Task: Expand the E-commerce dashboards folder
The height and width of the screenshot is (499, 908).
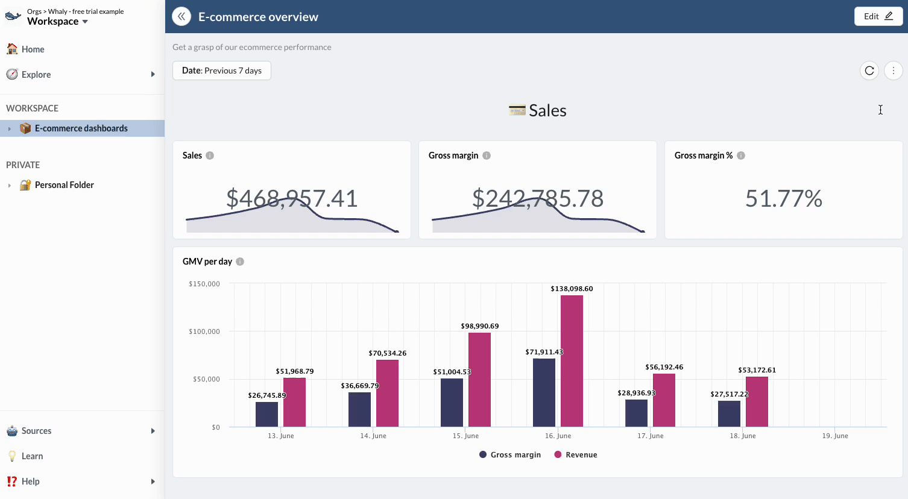Action: click(x=10, y=128)
